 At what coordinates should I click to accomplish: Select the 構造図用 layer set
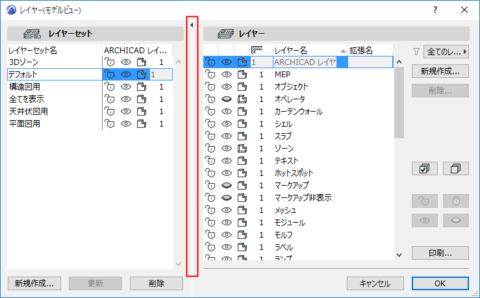pos(25,87)
